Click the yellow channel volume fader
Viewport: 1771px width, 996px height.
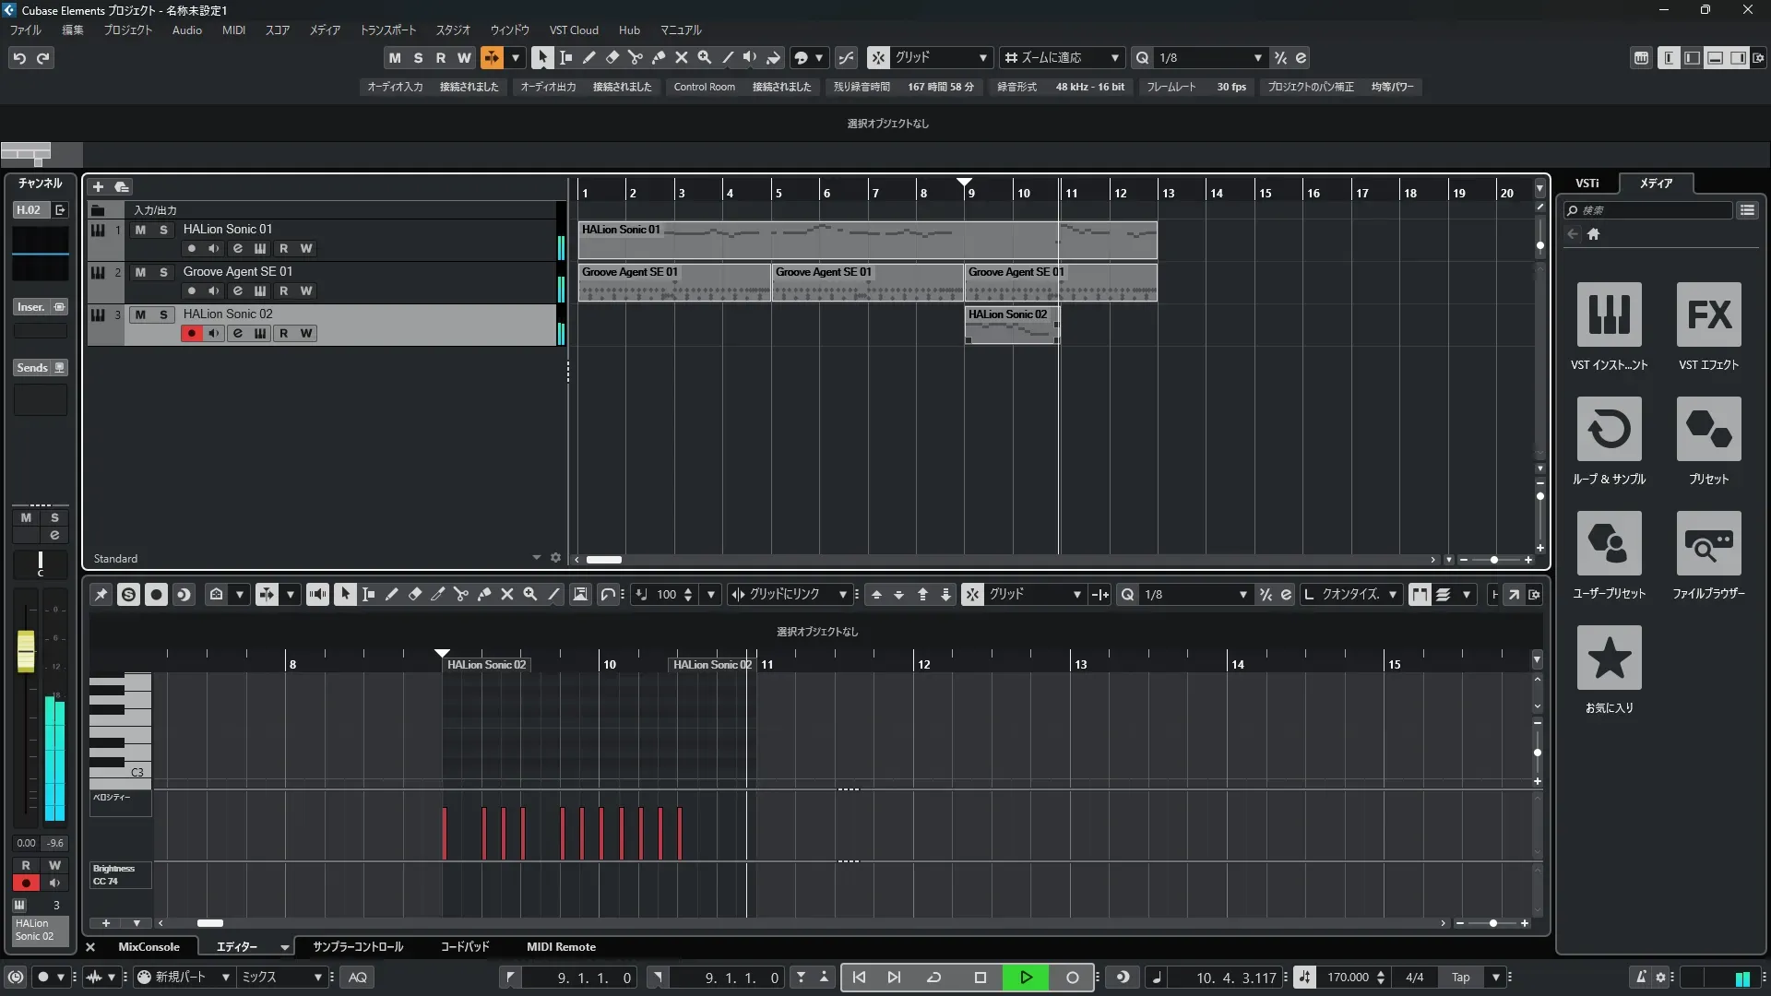[26, 651]
